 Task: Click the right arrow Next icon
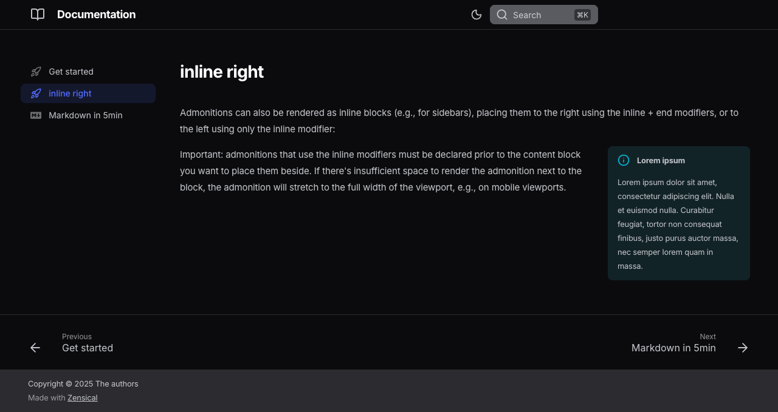[x=743, y=348]
